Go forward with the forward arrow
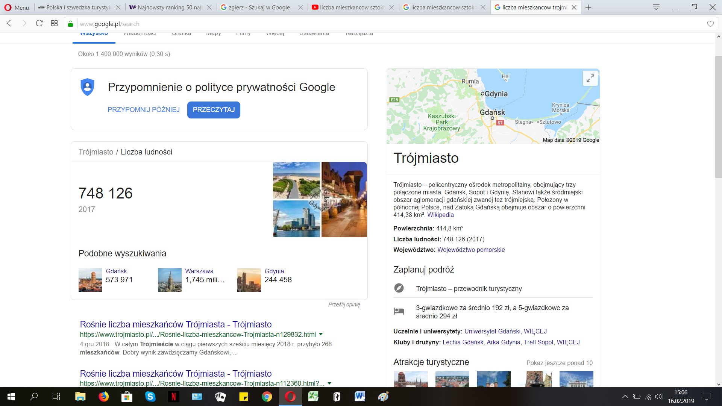Image resolution: width=722 pixels, height=406 pixels. (x=24, y=23)
